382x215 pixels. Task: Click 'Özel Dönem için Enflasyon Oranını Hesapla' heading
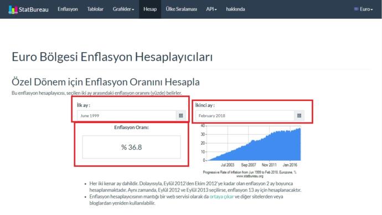click(106, 82)
